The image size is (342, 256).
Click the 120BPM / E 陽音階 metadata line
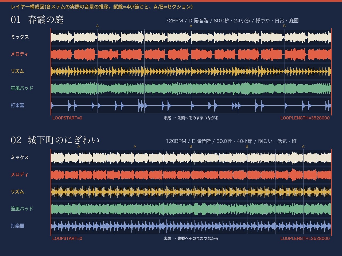[x=231, y=141]
